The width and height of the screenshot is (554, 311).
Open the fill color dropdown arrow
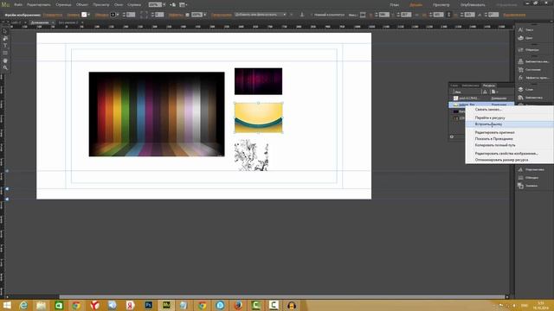88,15
